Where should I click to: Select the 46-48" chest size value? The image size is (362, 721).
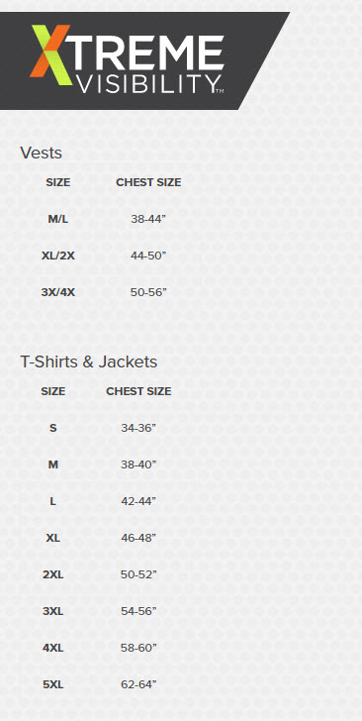pos(138,538)
